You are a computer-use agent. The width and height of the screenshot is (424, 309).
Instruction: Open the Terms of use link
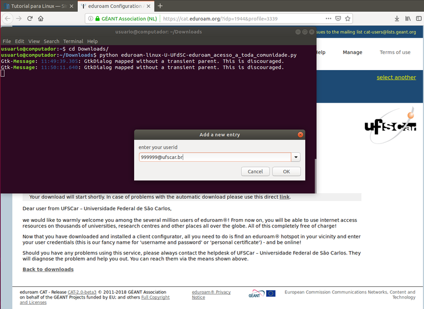[x=395, y=52]
